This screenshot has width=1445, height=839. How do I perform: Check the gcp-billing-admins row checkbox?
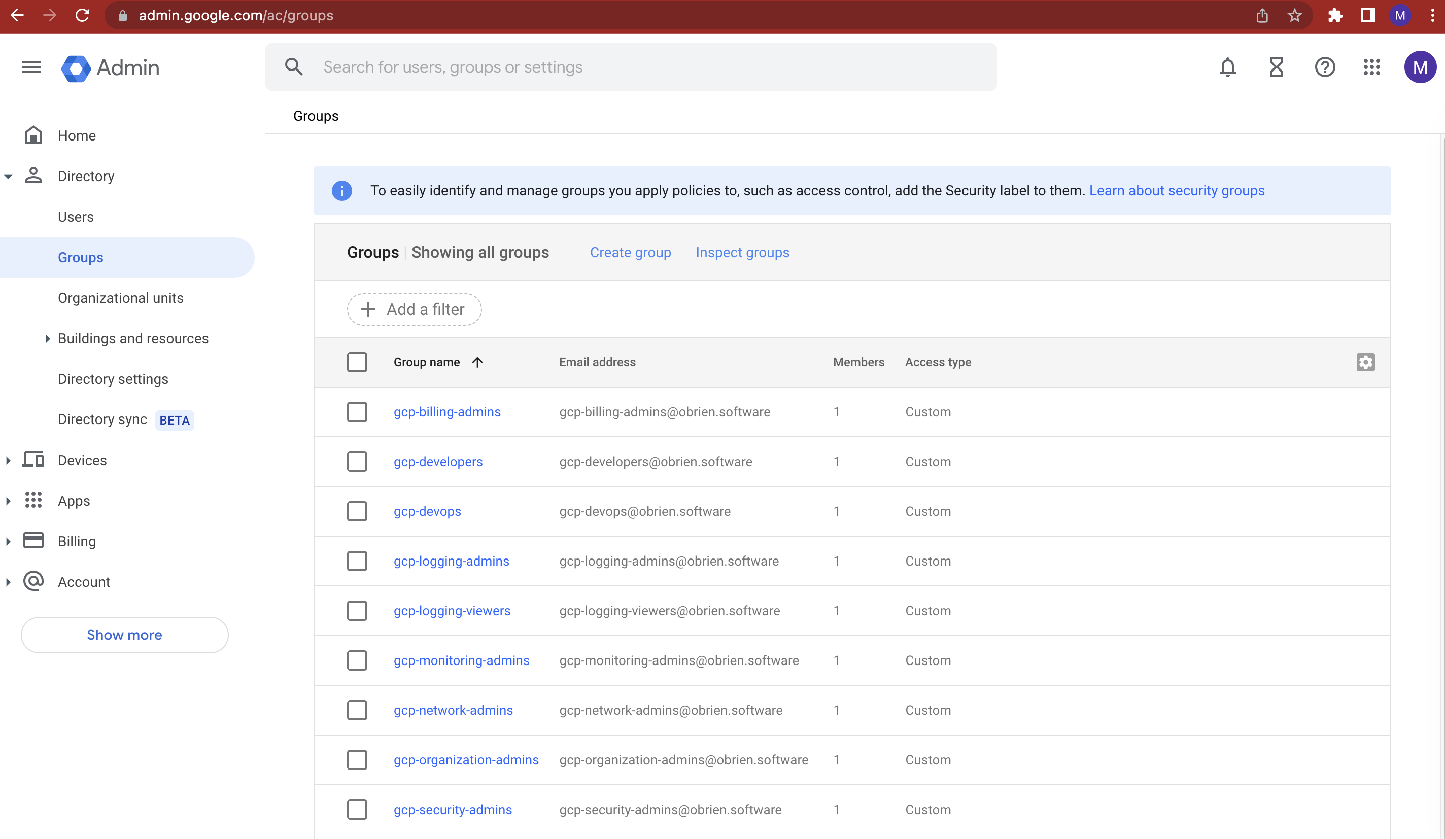(x=357, y=411)
